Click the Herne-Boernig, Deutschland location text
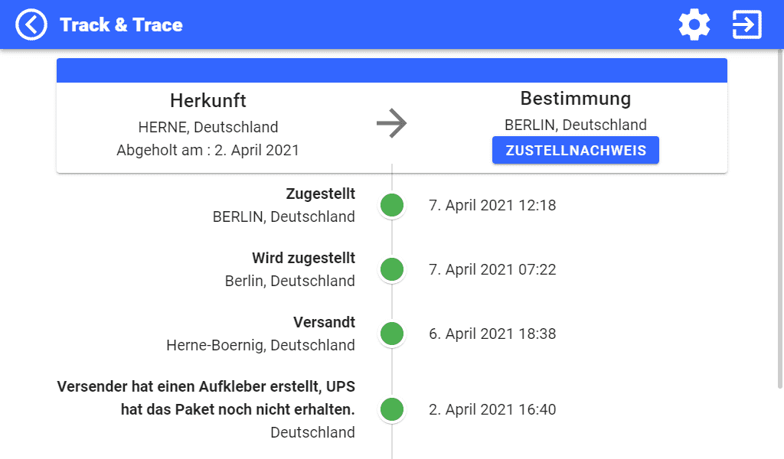This screenshot has width=784, height=459. click(260, 345)
